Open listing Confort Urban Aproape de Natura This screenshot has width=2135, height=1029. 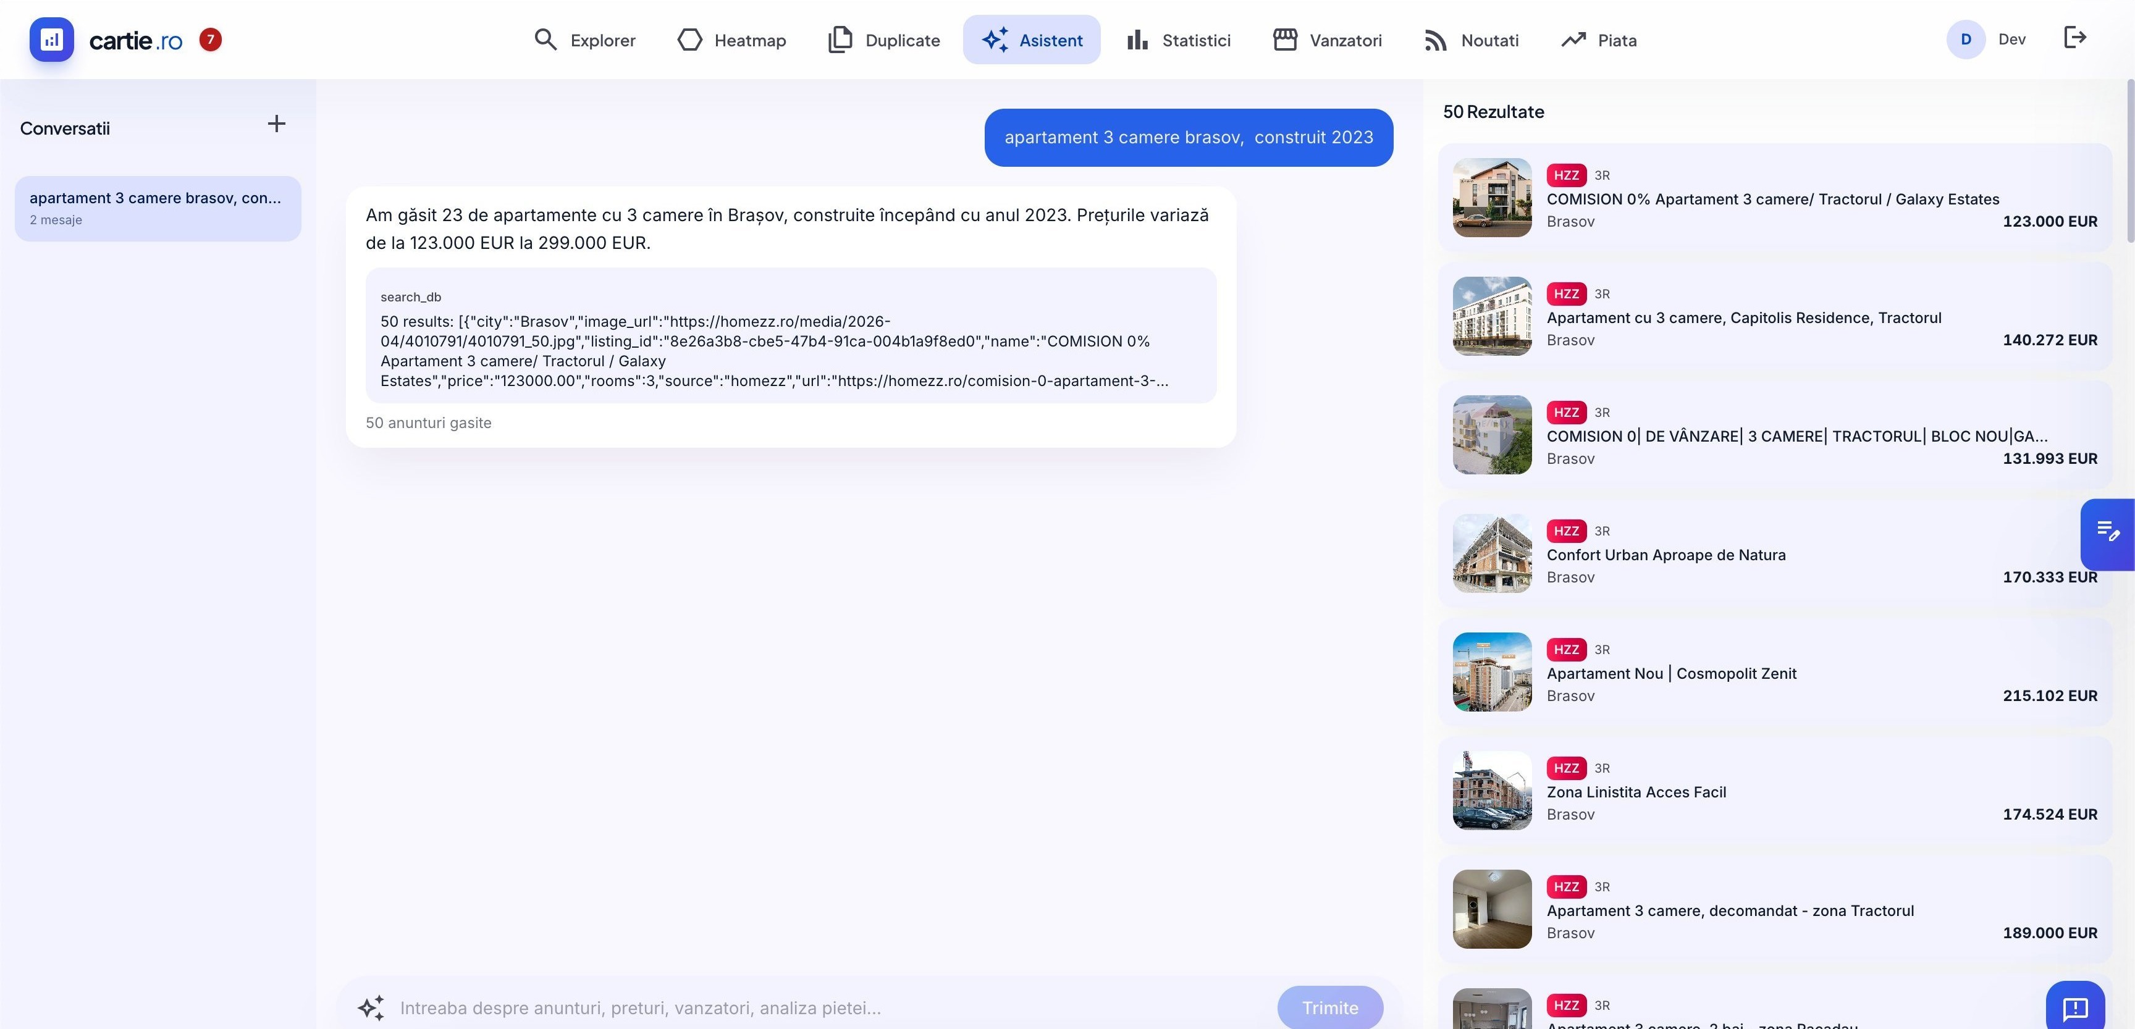[1774, 553]
